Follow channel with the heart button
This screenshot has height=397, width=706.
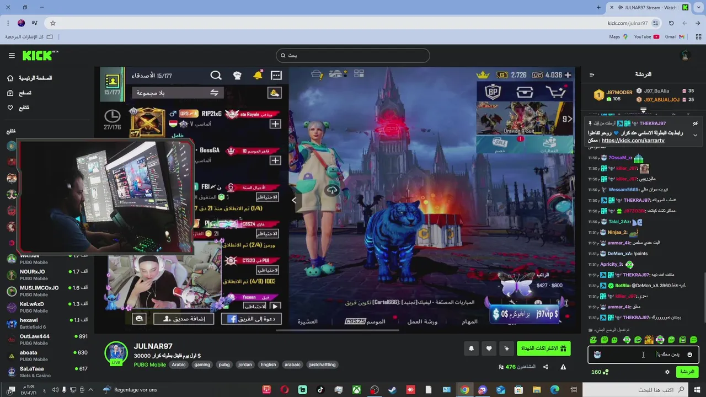489,348
